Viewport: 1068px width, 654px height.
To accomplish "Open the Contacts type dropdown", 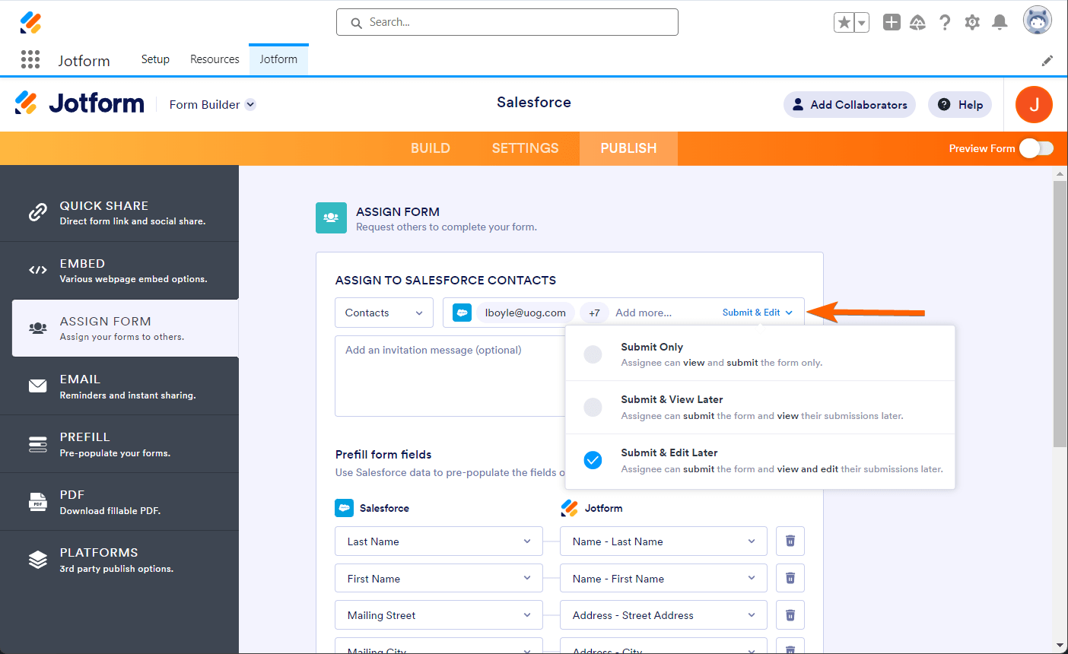I will coord(384,313).
